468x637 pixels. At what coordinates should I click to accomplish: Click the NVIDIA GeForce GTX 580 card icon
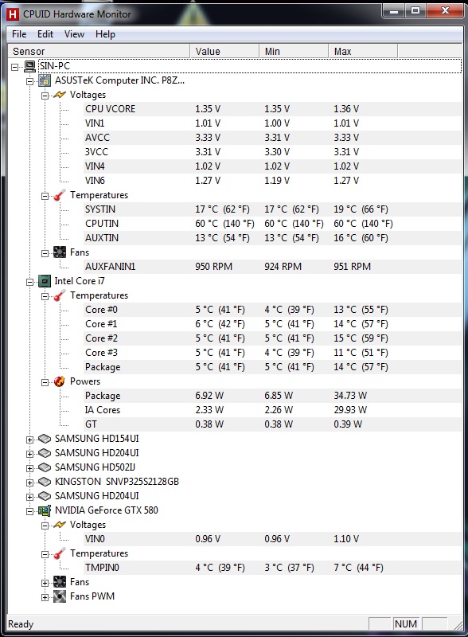(45, 510)
